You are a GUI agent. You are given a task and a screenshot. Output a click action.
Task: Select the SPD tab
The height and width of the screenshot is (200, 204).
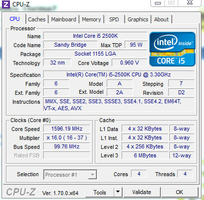pos(114,19)
